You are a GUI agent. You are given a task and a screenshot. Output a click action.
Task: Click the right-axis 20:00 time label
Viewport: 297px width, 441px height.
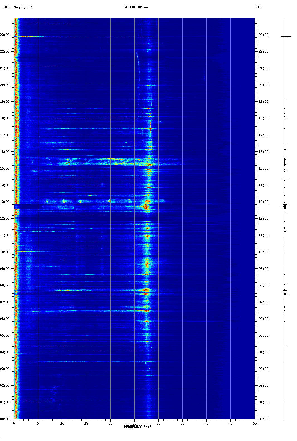point(264,85)
